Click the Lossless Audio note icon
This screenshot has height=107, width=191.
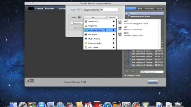tap(86, 30)
